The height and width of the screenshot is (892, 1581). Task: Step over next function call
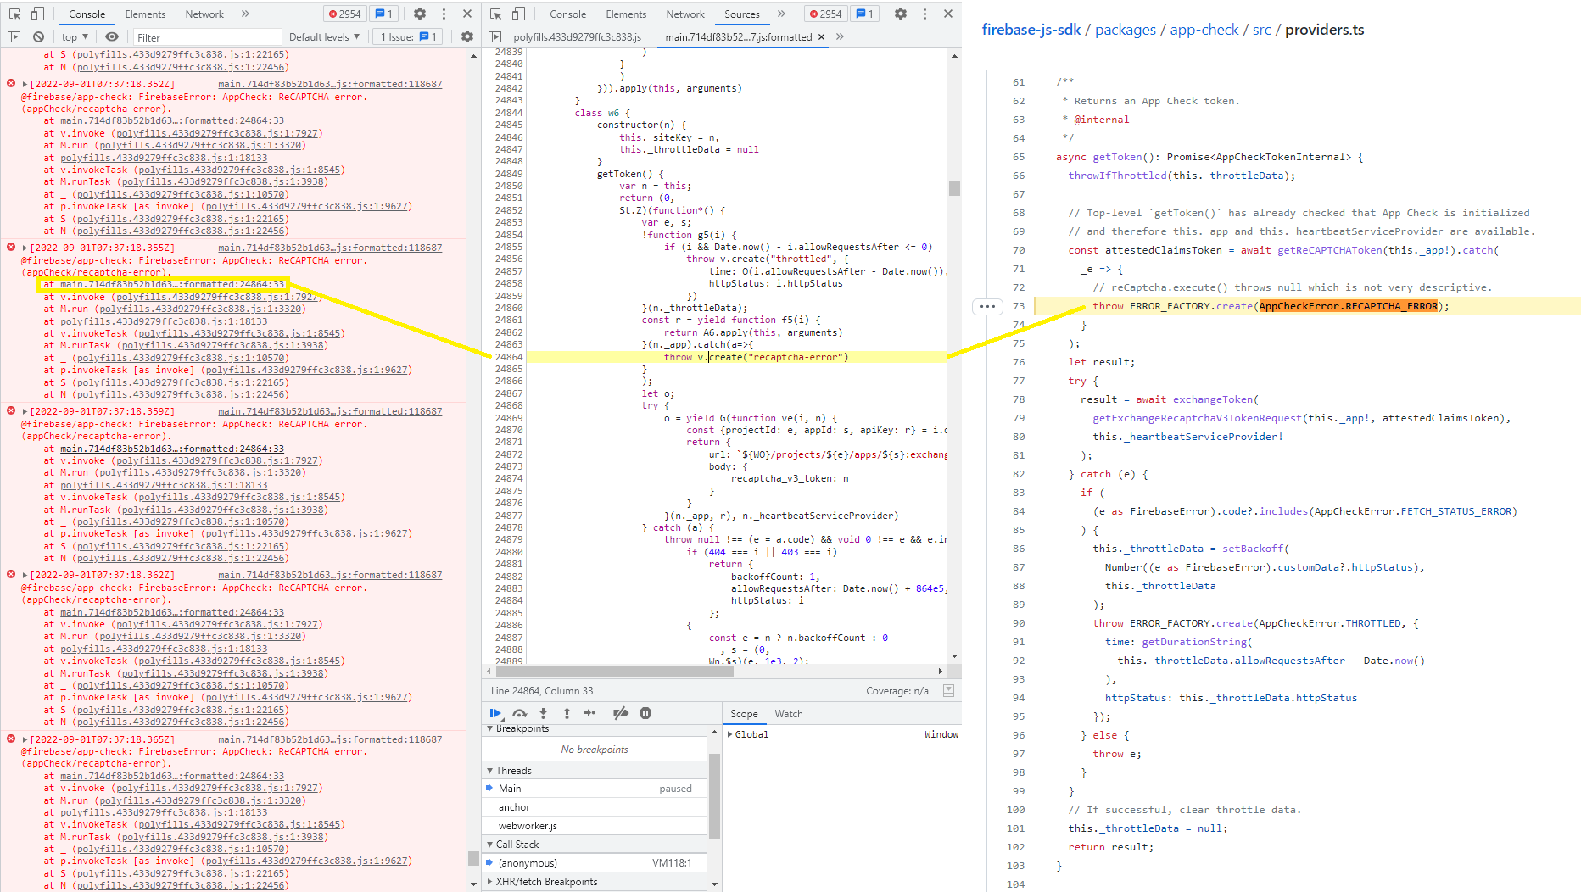coord(520,713)
